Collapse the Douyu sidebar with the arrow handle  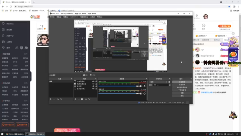30,77
